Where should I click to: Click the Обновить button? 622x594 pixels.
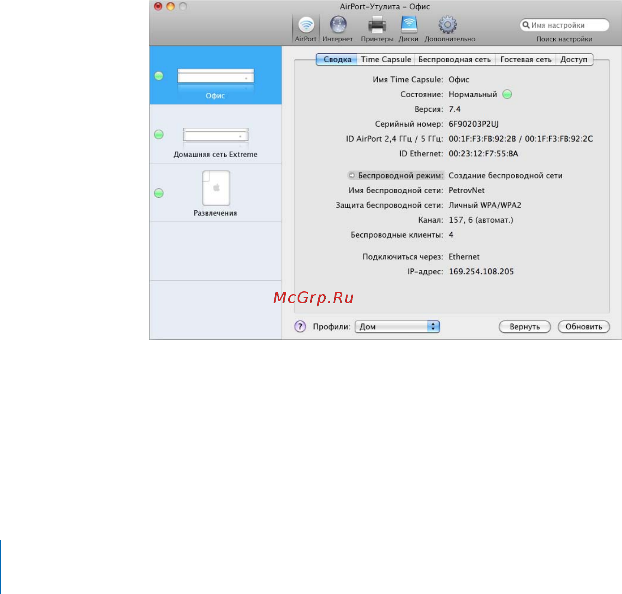[x=584, y=327]
